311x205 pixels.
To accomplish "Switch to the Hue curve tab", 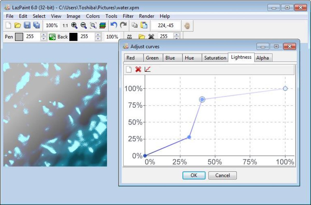I will pos(192,58).
